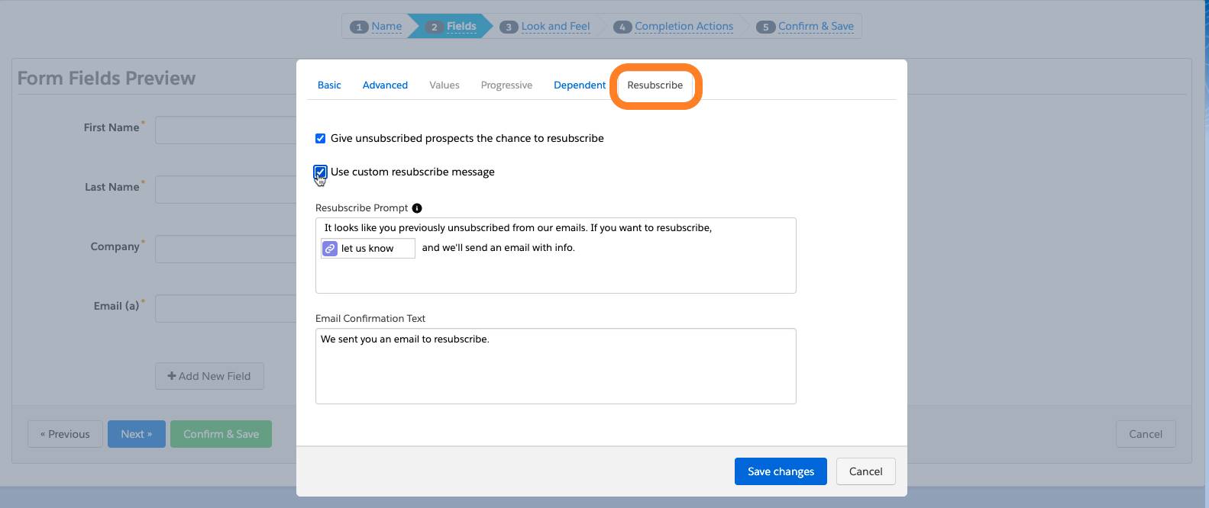Click the First Name preview field
The image size is (1209, 508).
226,130
